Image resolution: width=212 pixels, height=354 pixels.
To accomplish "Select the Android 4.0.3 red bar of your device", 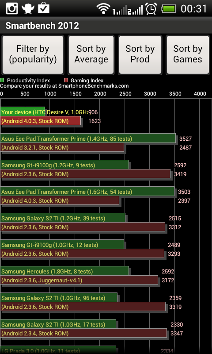I will tap(40, 121).
